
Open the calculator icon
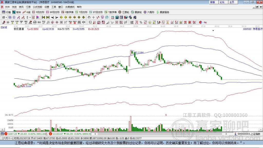[x=117, y=17]
